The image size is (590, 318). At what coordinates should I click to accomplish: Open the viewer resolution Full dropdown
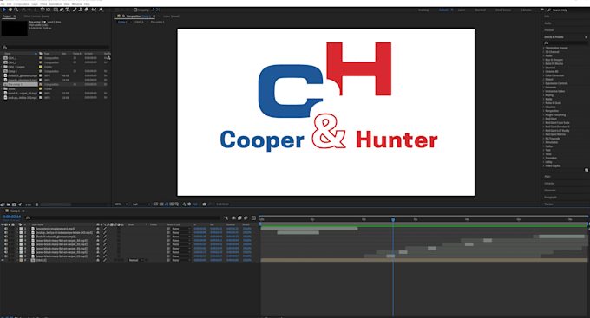pyautogui.click(x=141, y=204)
